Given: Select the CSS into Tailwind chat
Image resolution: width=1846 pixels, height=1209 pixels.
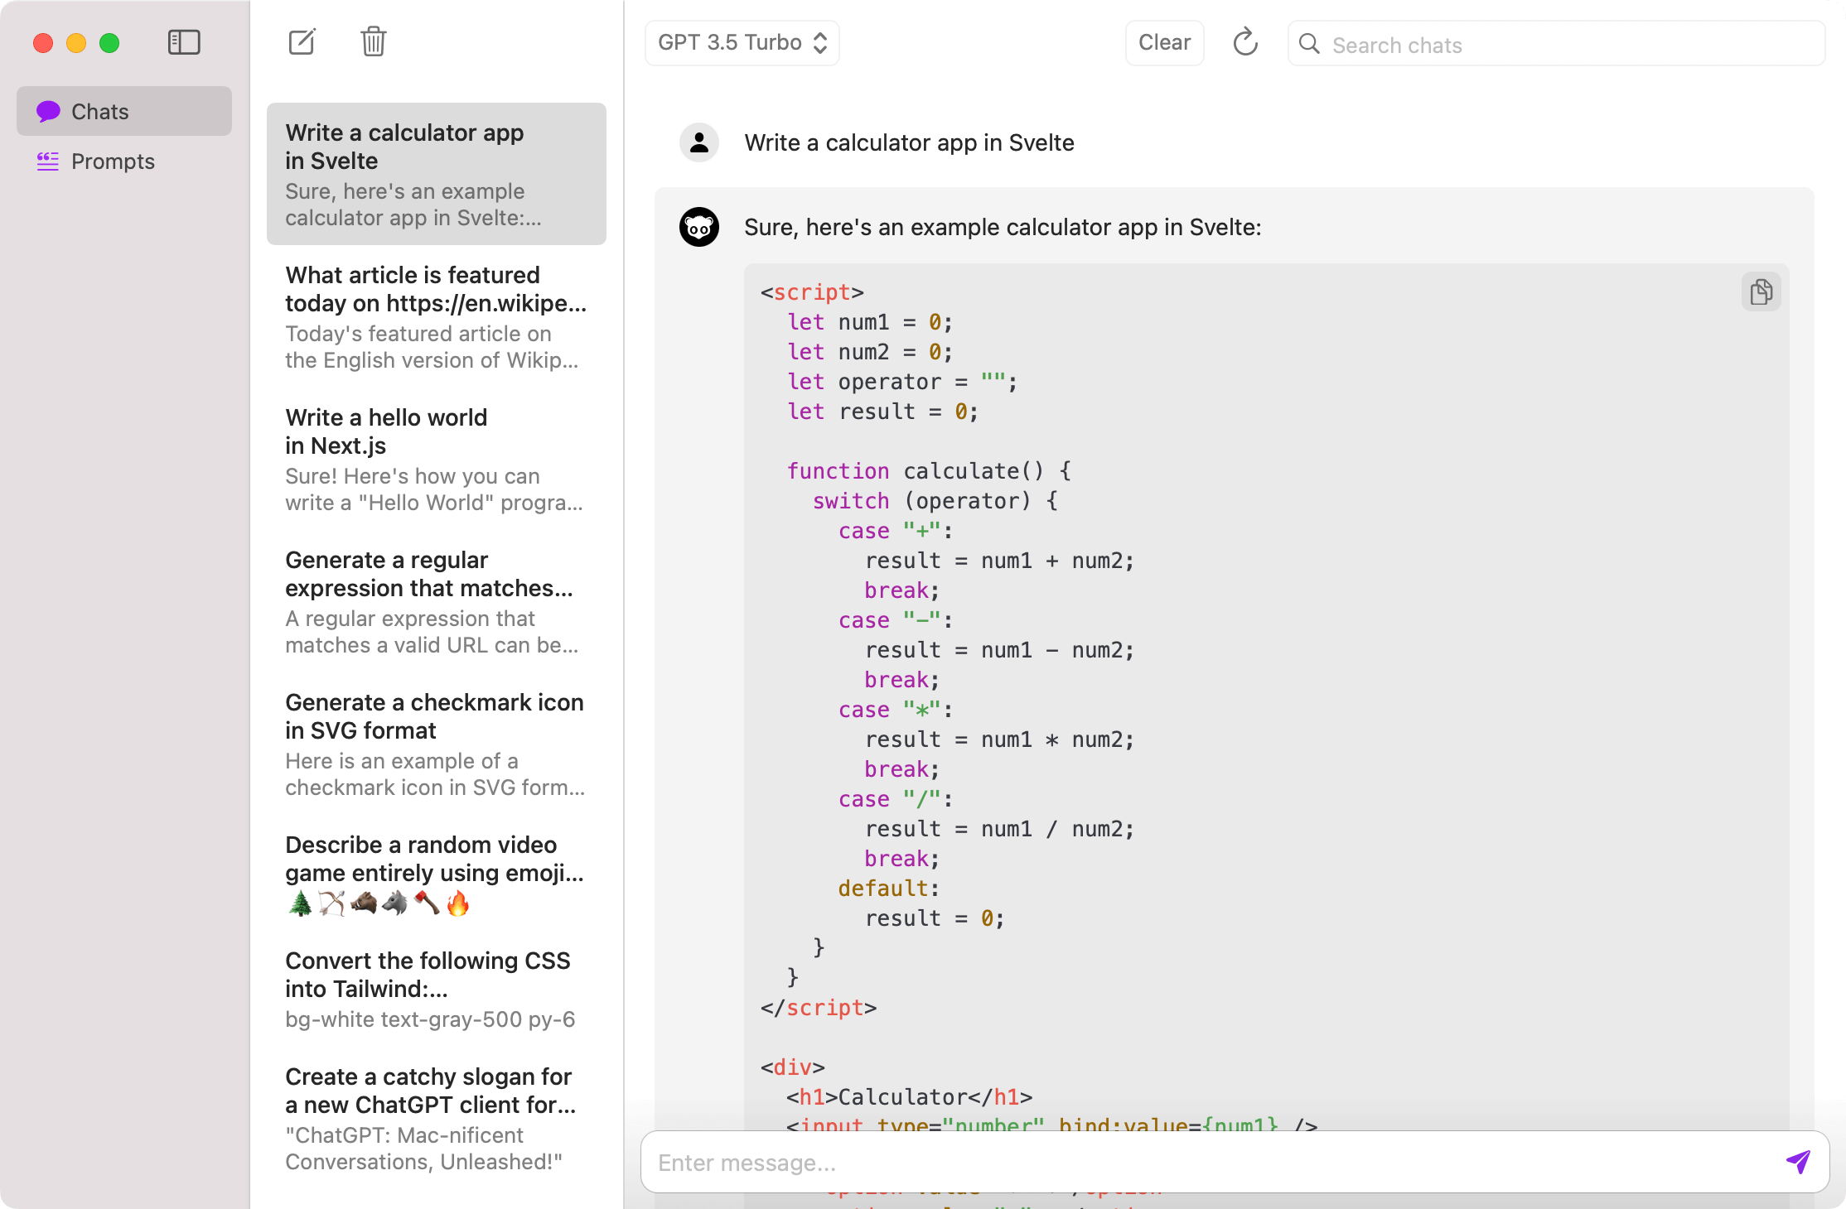Looking at the screenshot, I should [x=436, y=989].
